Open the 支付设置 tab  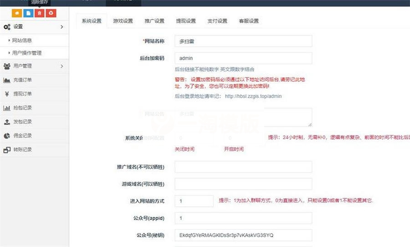tap(217, 21)
